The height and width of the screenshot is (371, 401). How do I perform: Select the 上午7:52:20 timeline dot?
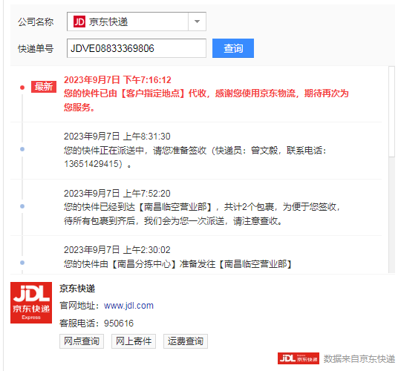[x=22, y=206]
